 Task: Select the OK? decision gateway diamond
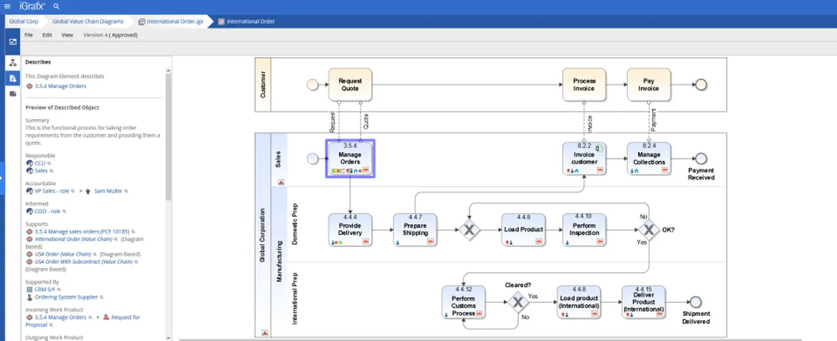(649, 229)
